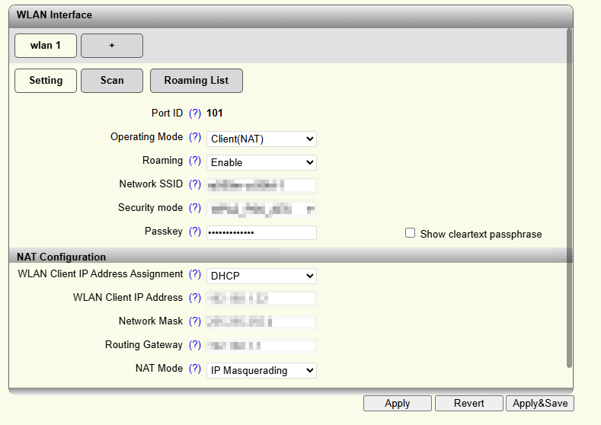Open the Operating Mode dropdown
601x425 pixels.
coord(261,139)
